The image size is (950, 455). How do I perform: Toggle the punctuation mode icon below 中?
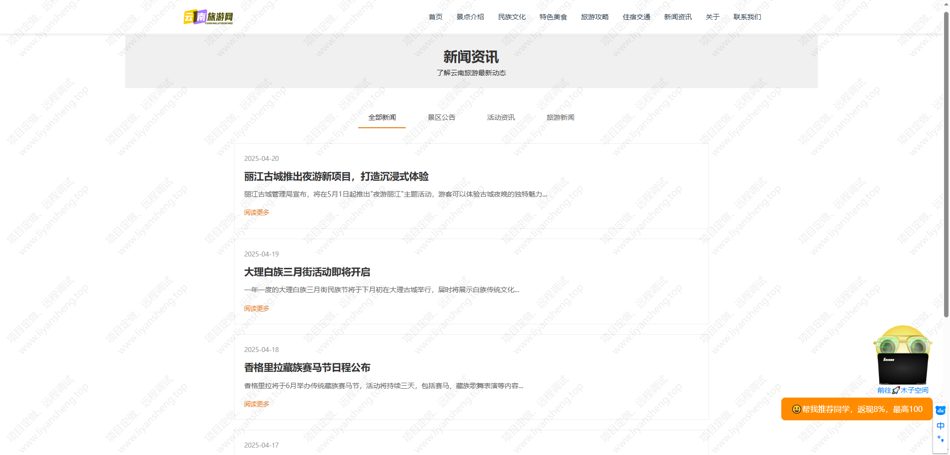941,439
